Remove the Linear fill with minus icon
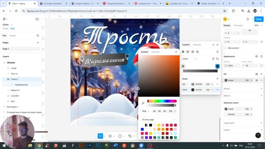265x149 pixels. tap(261, 80)
